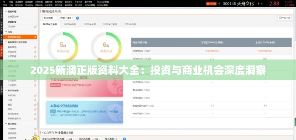This screenshot has width=296, height=140.
Task: Click the star icon beside 分红
Action: pyautogui.click(x=35, y=100)
